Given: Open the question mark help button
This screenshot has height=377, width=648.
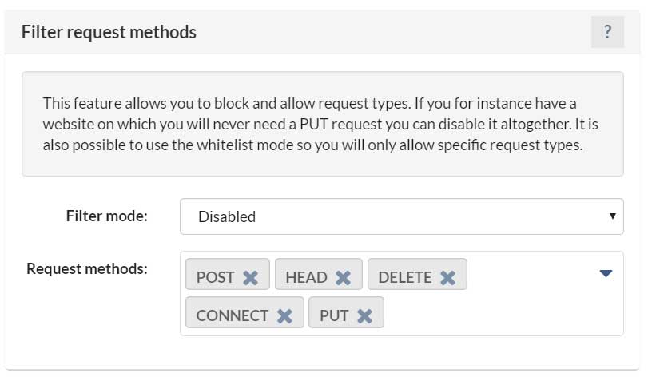Looking at the screenshot, I should pos(607,32).
